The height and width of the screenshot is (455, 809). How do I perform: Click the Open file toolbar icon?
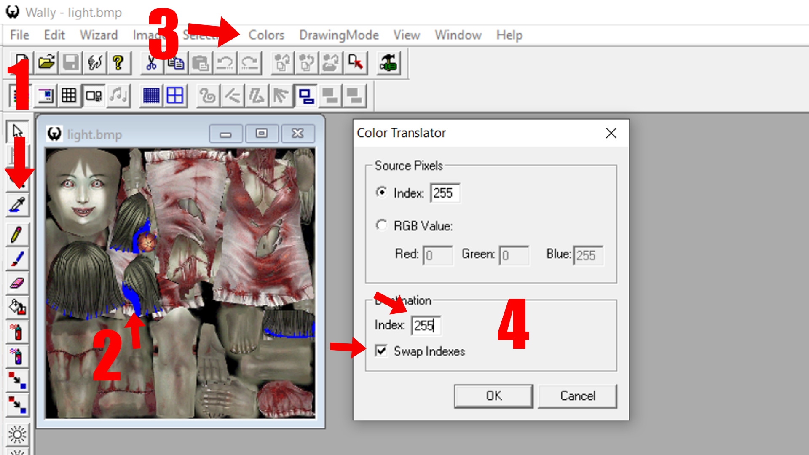(x=46, y=63)
